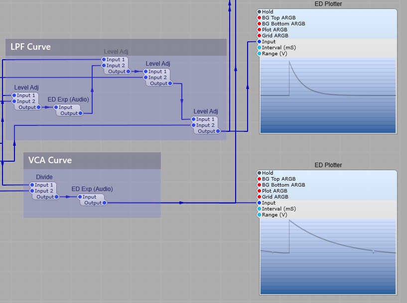This screenshot has height=303, width=407.
Task: Click the Interval (mS) pin on the bottom ED Plotter
Action: coord(260,208)
